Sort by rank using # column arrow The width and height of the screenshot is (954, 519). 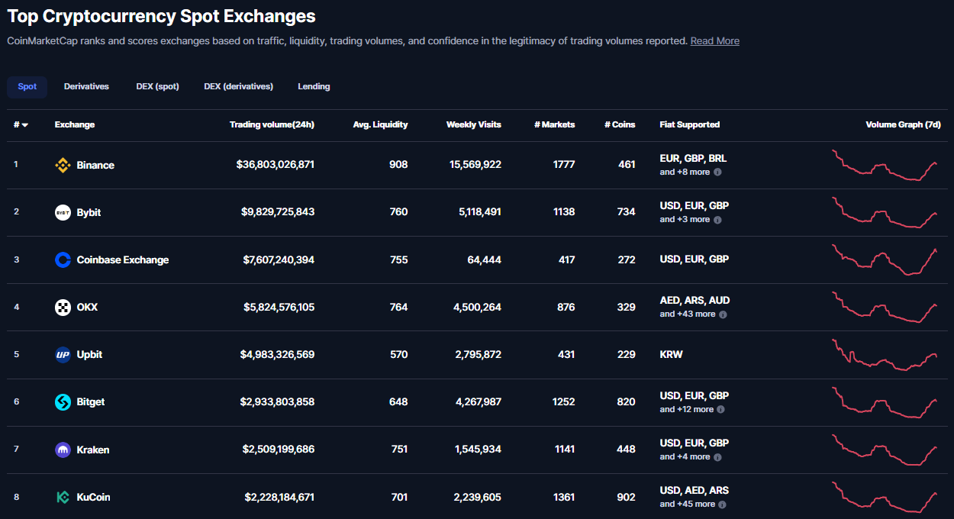coord(24,125)
